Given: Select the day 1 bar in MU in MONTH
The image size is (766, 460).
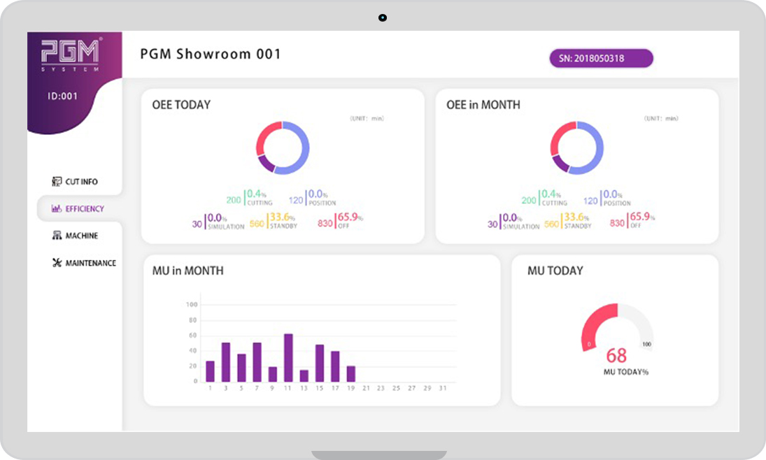Looking at the screenshot, I should click(210, 371).
